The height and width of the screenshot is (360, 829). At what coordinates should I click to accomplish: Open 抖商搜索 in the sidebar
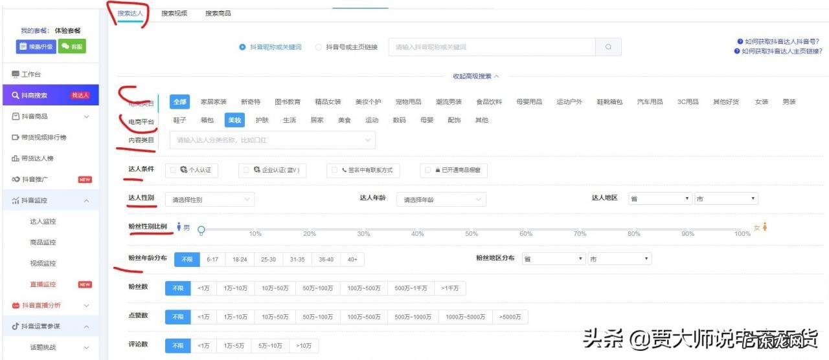(51, 95)
